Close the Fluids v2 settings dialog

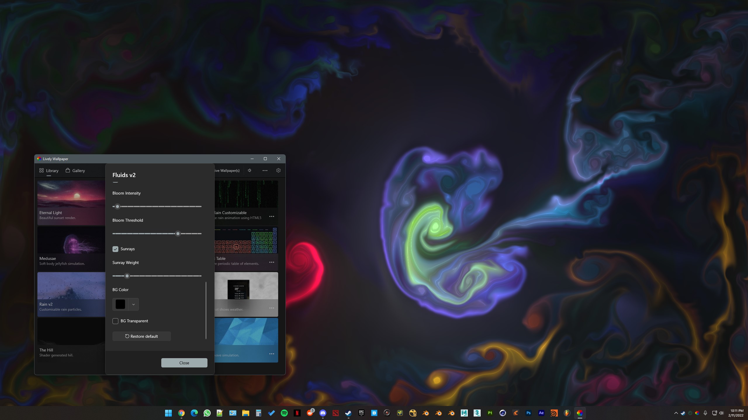184,363
